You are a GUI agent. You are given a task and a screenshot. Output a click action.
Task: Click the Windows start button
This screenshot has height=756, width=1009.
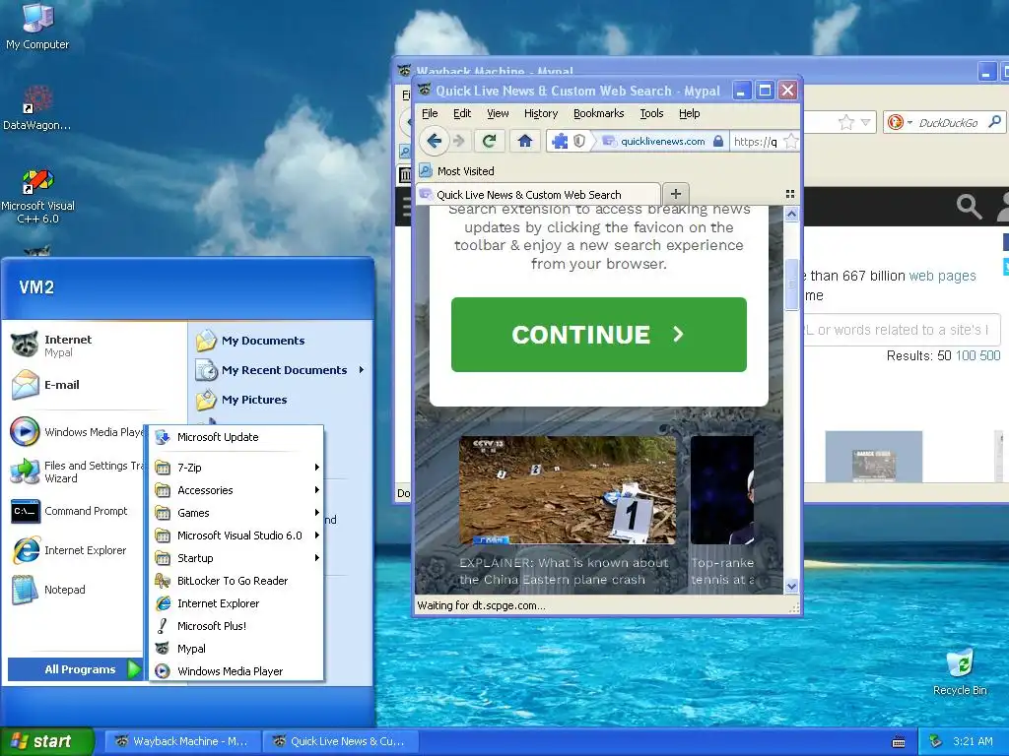click(47, 741)
